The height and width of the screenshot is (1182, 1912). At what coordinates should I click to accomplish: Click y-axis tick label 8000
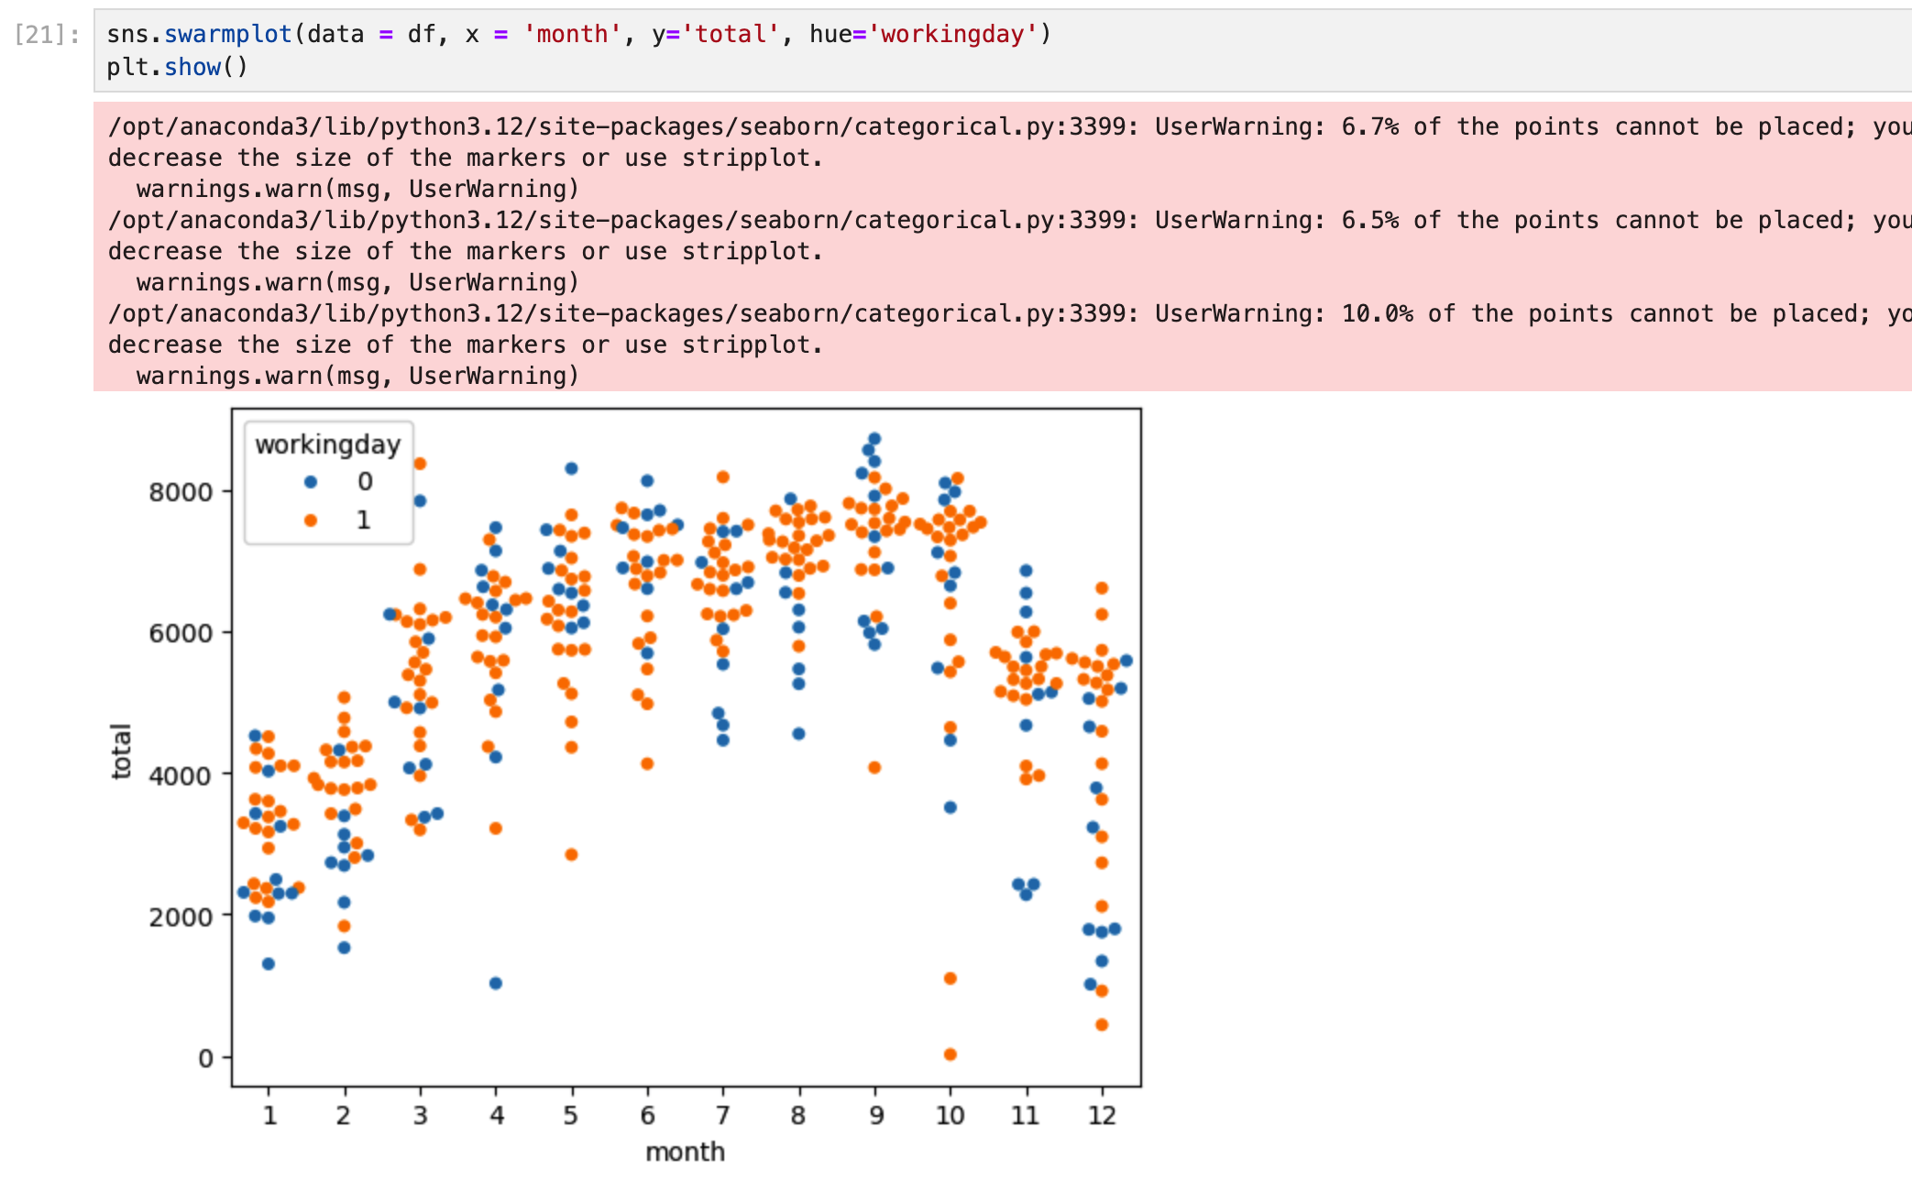(181, 492)
